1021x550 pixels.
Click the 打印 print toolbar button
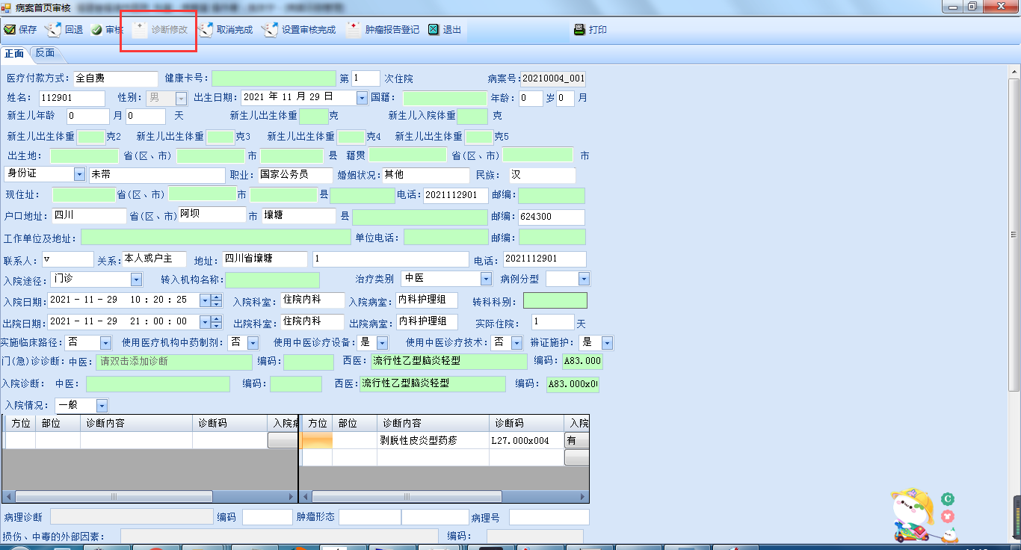coord(590,30)
